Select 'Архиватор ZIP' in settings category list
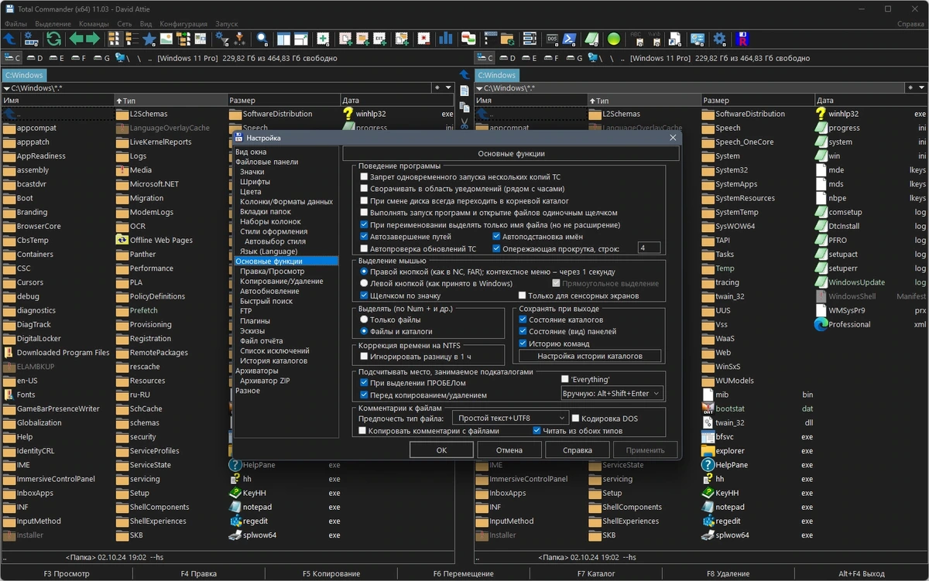 coord(265,381)
